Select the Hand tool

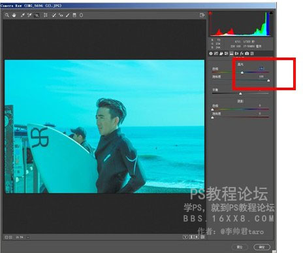tap(14, 15)
